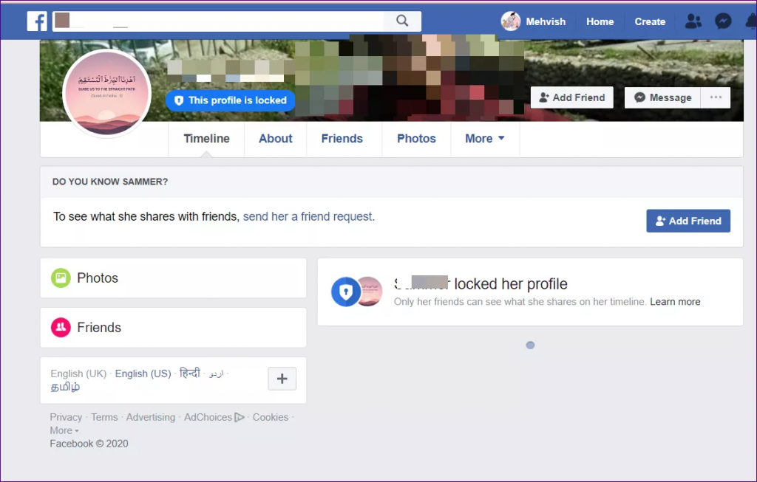Click the green Photos section icon
Viewport: 757px width, 482px height.
pyautogui.click(x=61, y=278)
